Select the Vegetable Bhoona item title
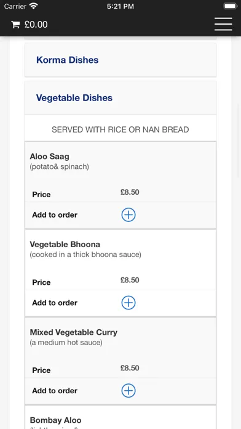The width and height of the screenshot is (241, 429). tap(65, 244)
